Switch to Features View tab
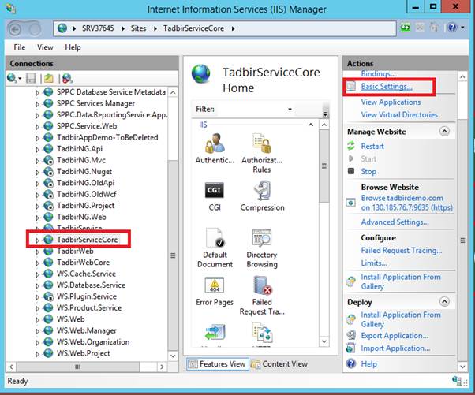This screenshot has width=475, height=395. pyautogui.click(x=218, y=363)
